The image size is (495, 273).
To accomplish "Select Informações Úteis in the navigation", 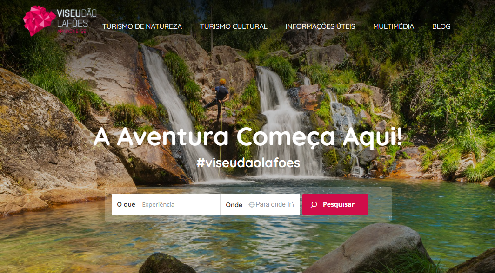I will pyautogui.click(x=320, y=26).
